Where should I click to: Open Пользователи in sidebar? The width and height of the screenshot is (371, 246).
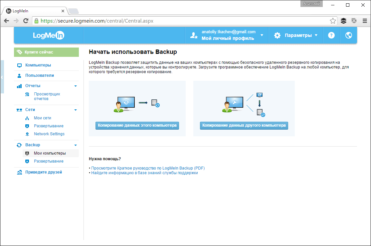(40, 75)
